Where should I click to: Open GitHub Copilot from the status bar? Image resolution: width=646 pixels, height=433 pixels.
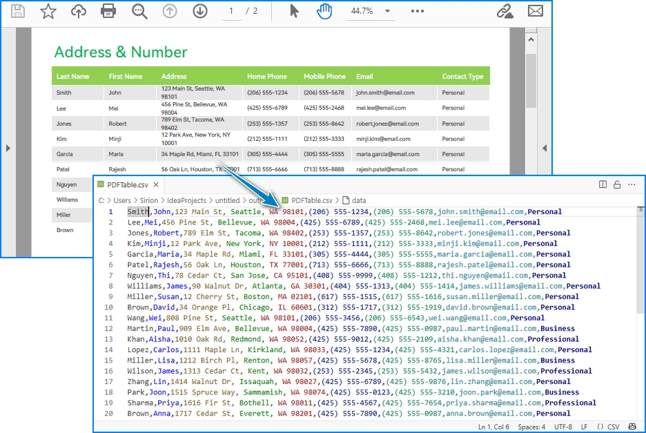(634, 427)
